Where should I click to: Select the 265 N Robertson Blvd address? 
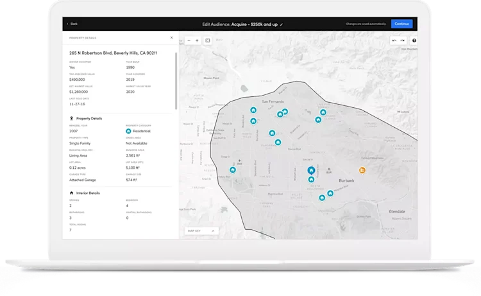[x=113, y=53]
